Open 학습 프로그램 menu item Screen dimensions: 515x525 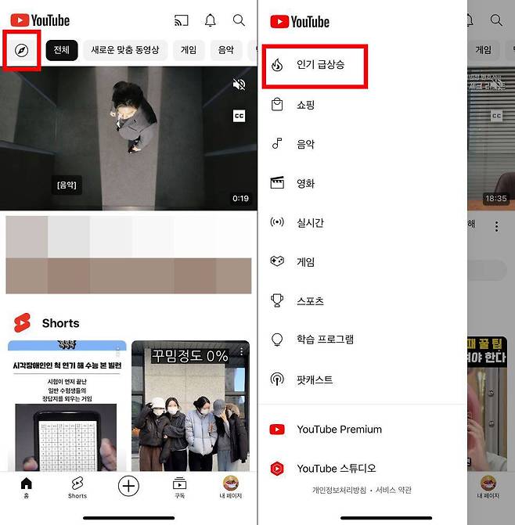[x=362, y=340]
